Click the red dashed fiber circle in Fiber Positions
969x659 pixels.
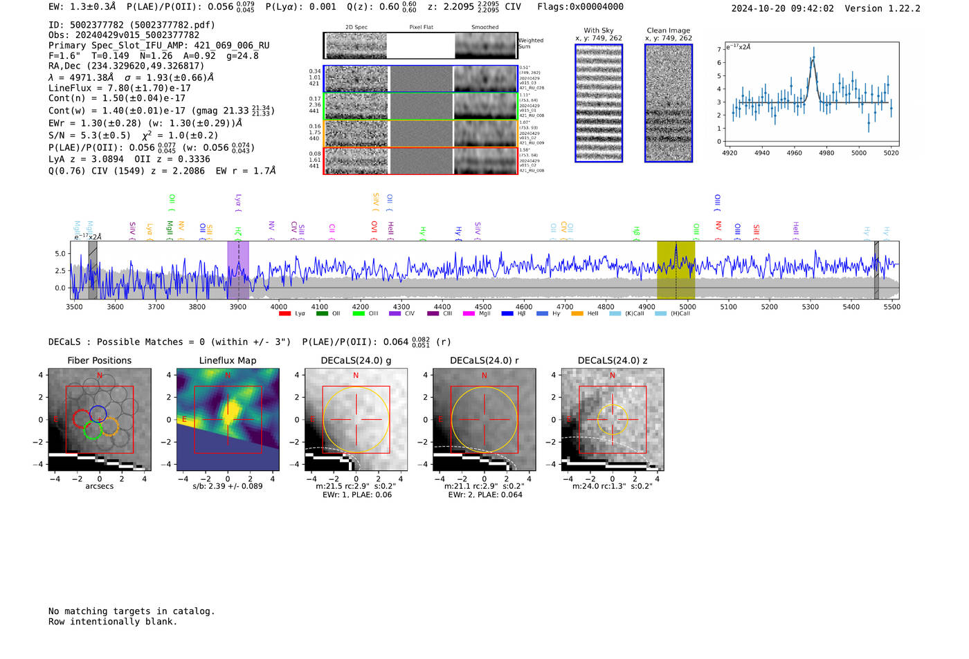click(x=82, y=418)
